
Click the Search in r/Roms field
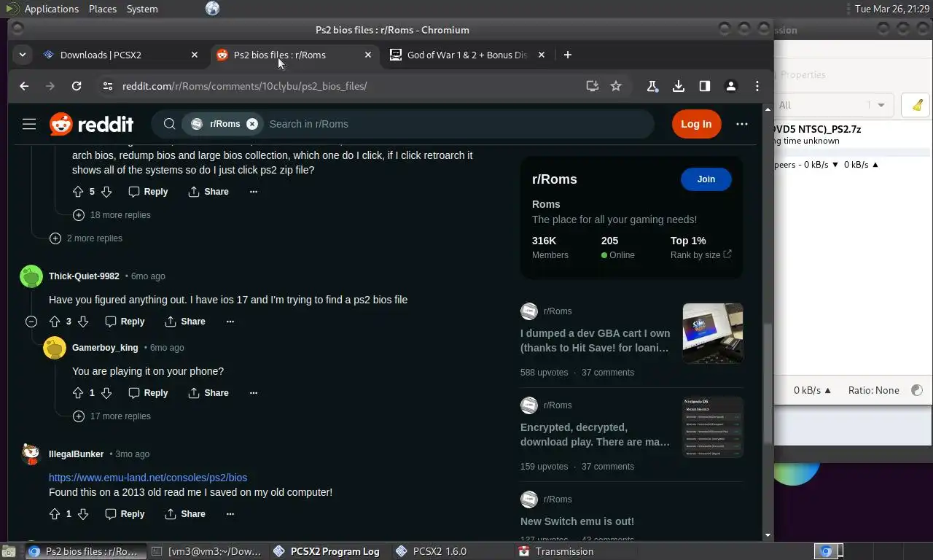(456, 124)
